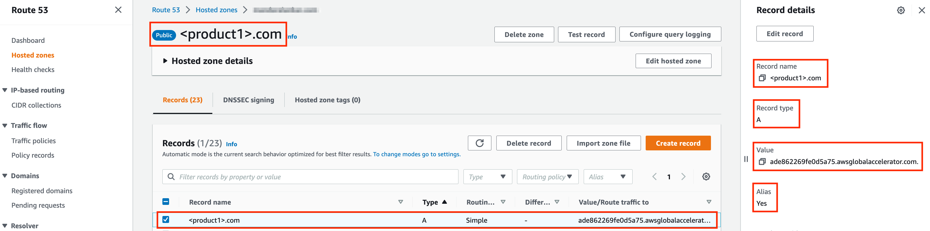The image size is (930, 231).
Task: Open Traffic policies in the sidebar
Action: coord(33,141)
